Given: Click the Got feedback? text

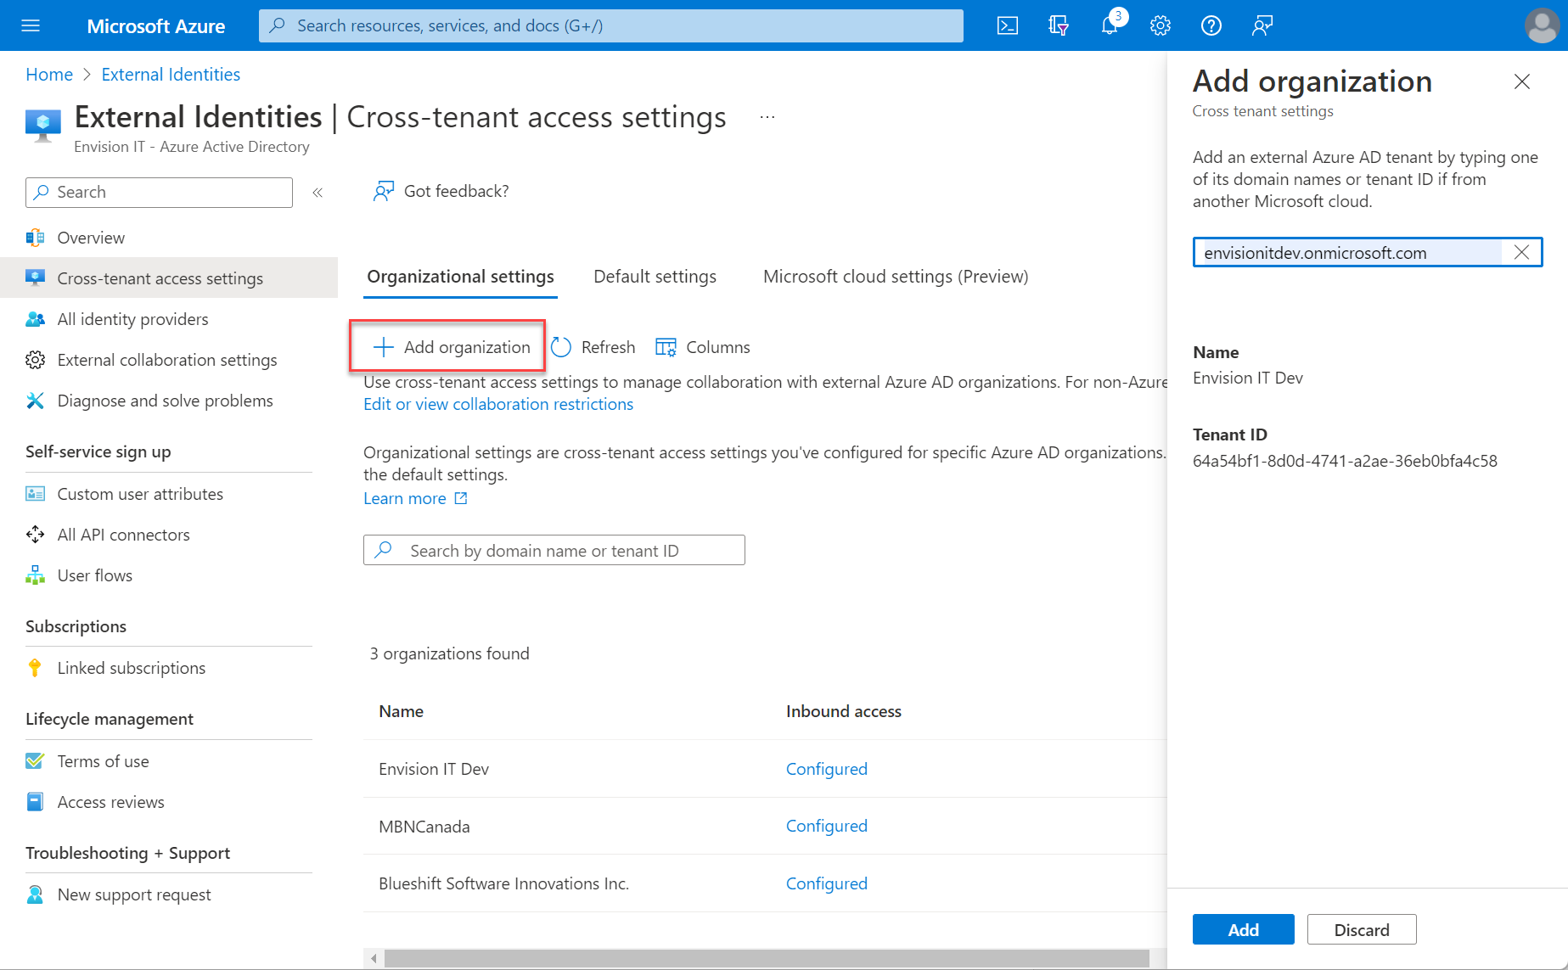Looking at the screenshot, I should click(457, 191).
